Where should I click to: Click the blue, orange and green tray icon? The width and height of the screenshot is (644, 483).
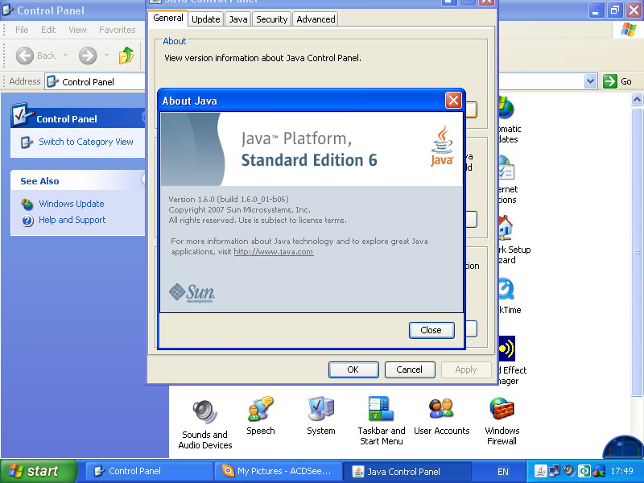pyautogui.click(x=599, y=471)
